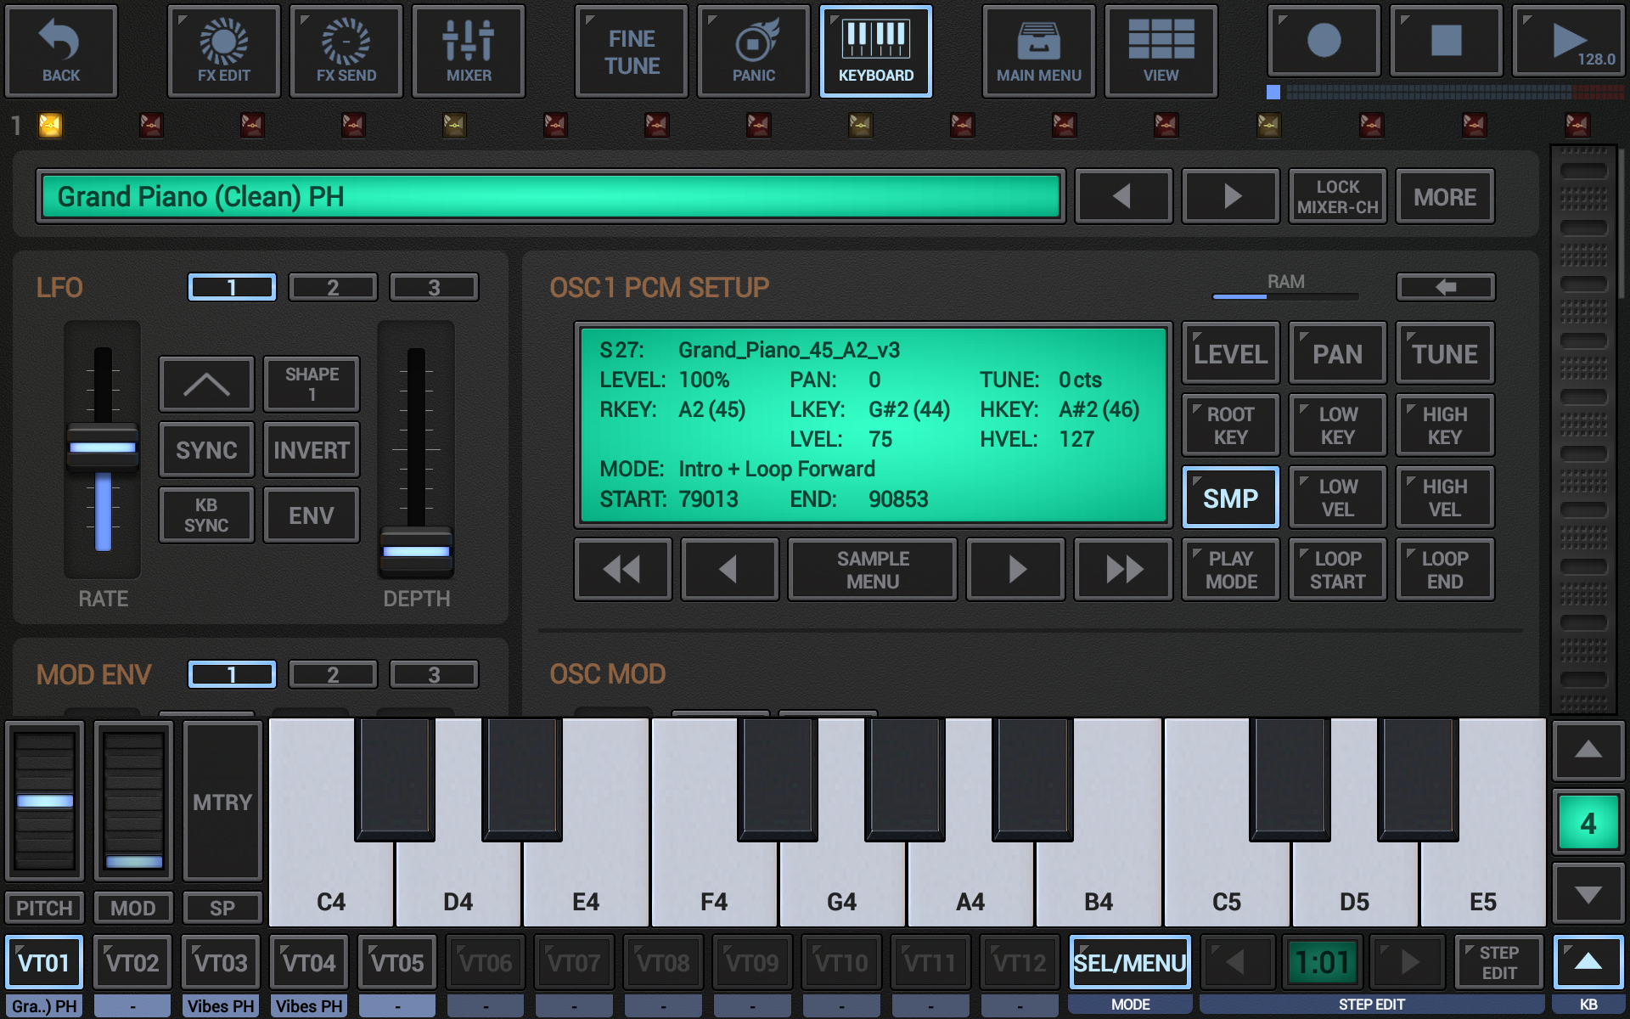Open the MORE options for the patch

(x=1445, y=196)
